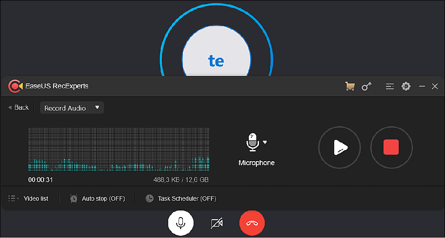The width and height of the screenshot is (445, 238).
Task: Go back using the Back button
Action: (18, 107)
